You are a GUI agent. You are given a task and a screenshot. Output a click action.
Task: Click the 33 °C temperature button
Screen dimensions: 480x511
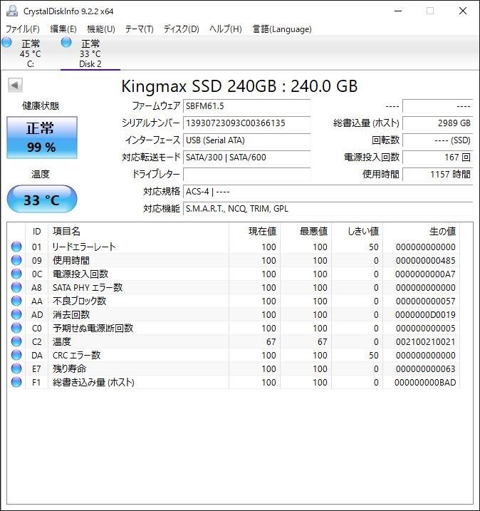[42, 199]
